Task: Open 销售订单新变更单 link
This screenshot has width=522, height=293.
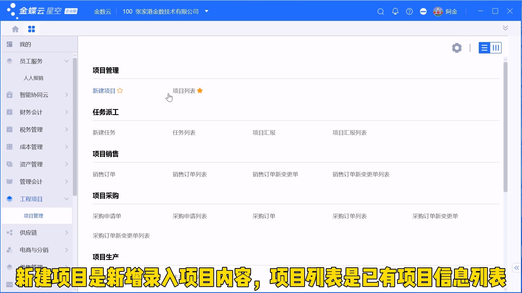Action: tap(275, 174)
